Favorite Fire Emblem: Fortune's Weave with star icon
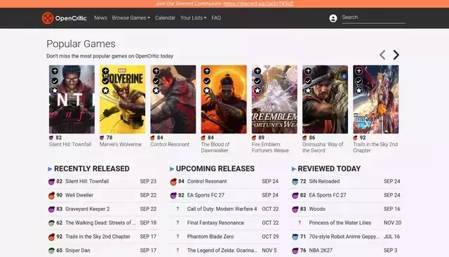This screenshot has height=257, width=449. 257,91
